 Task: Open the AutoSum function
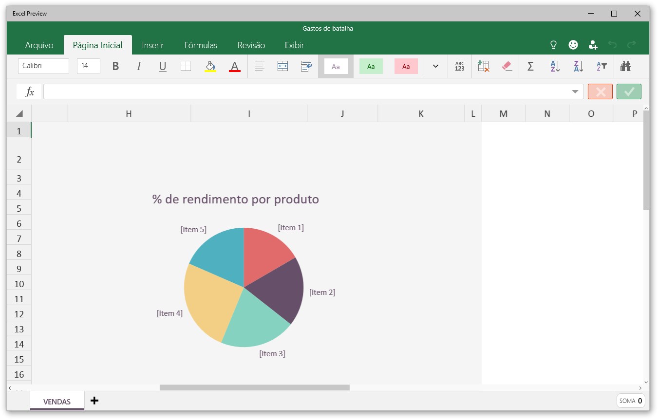530,66
